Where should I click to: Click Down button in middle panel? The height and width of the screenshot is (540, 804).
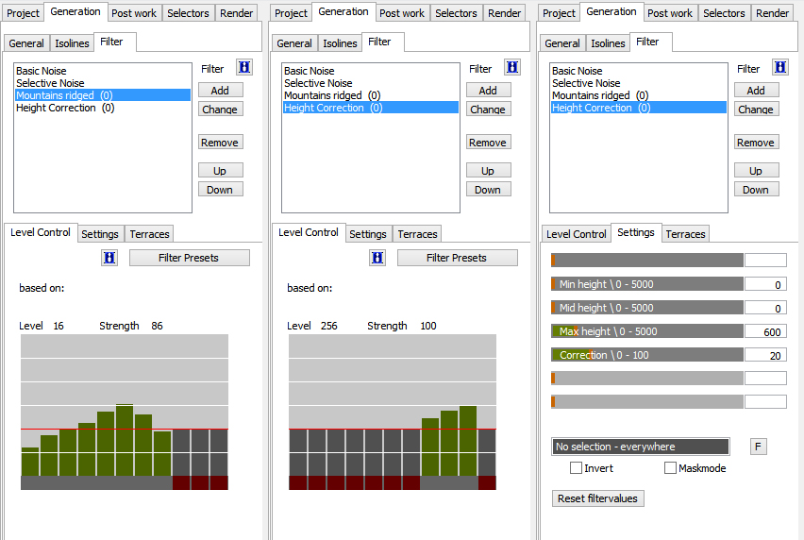(488, 190)
